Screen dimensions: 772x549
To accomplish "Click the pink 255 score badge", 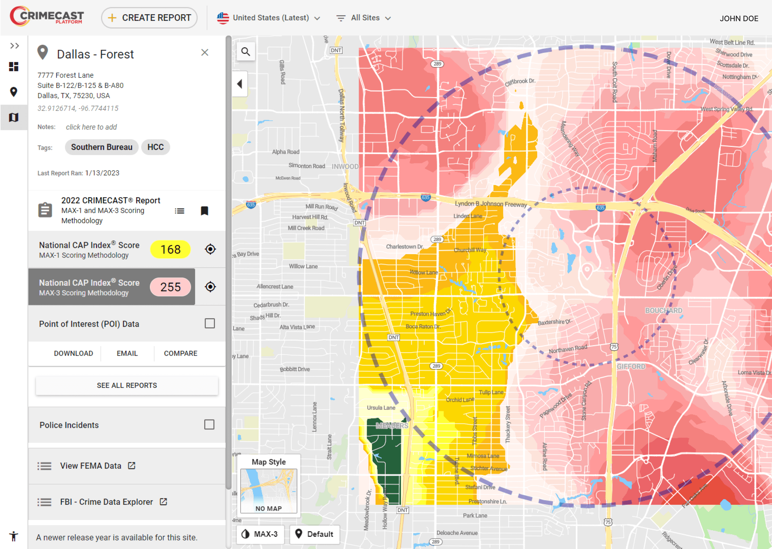I will pos(170,287).
